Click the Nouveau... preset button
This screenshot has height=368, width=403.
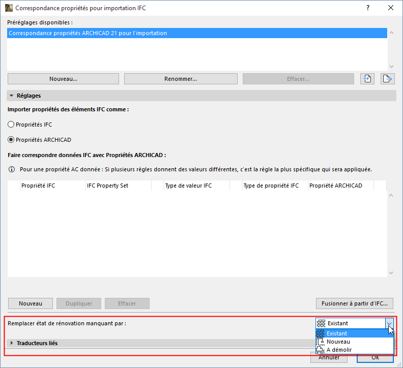click(63, 79)
